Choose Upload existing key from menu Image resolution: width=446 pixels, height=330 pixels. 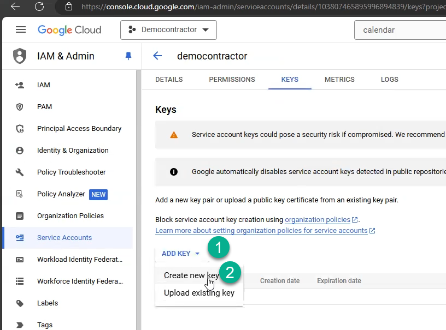[x=199, y=293]
